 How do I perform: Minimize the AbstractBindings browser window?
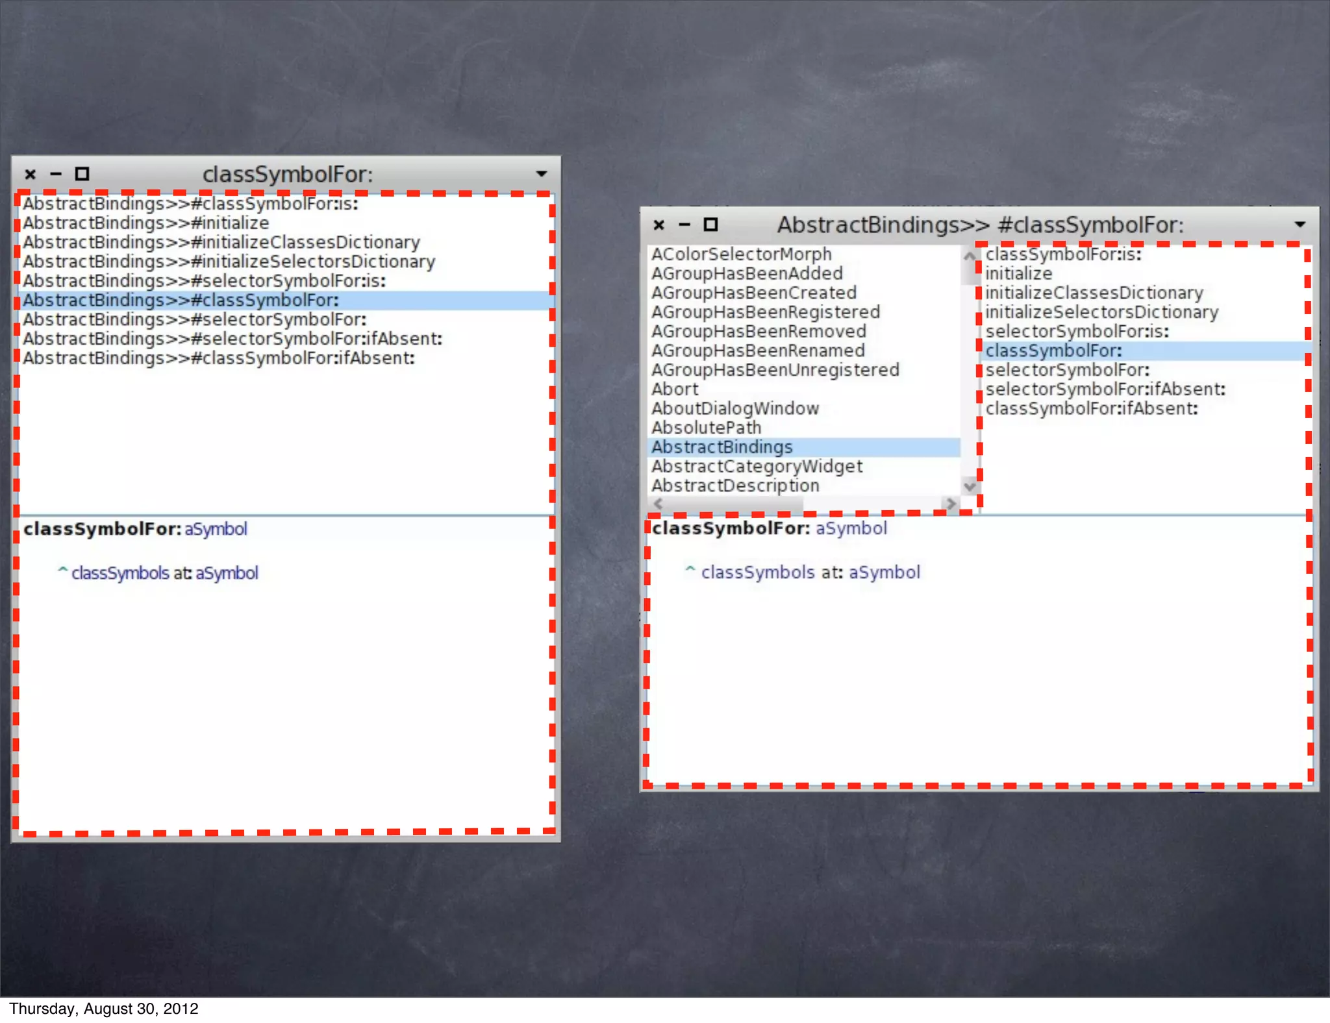[684, 225]
